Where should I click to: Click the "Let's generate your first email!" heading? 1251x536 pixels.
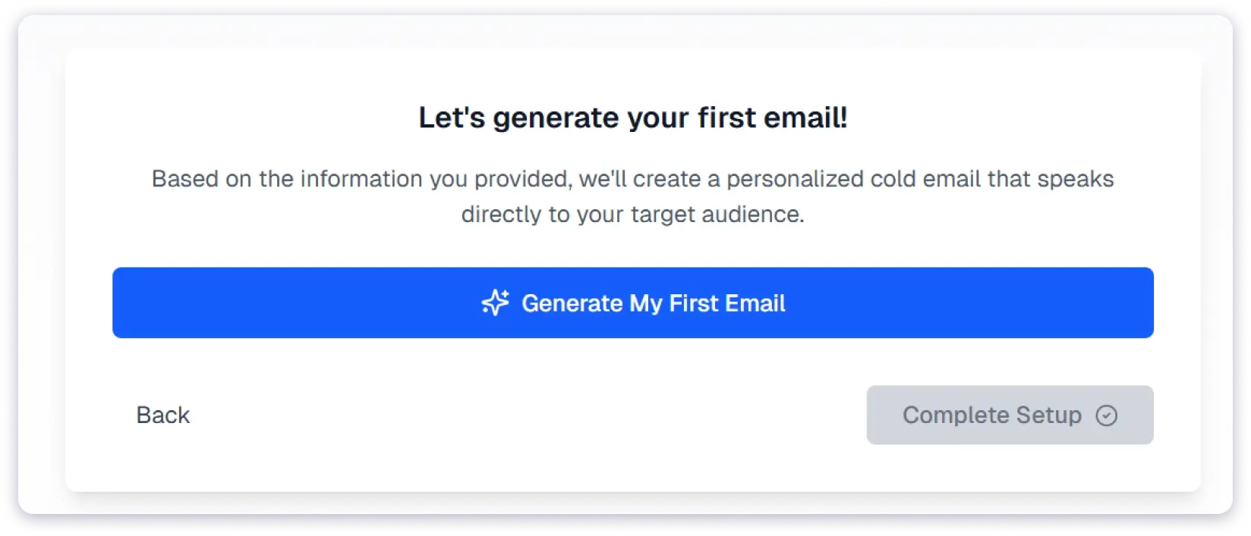click(632, 118)
